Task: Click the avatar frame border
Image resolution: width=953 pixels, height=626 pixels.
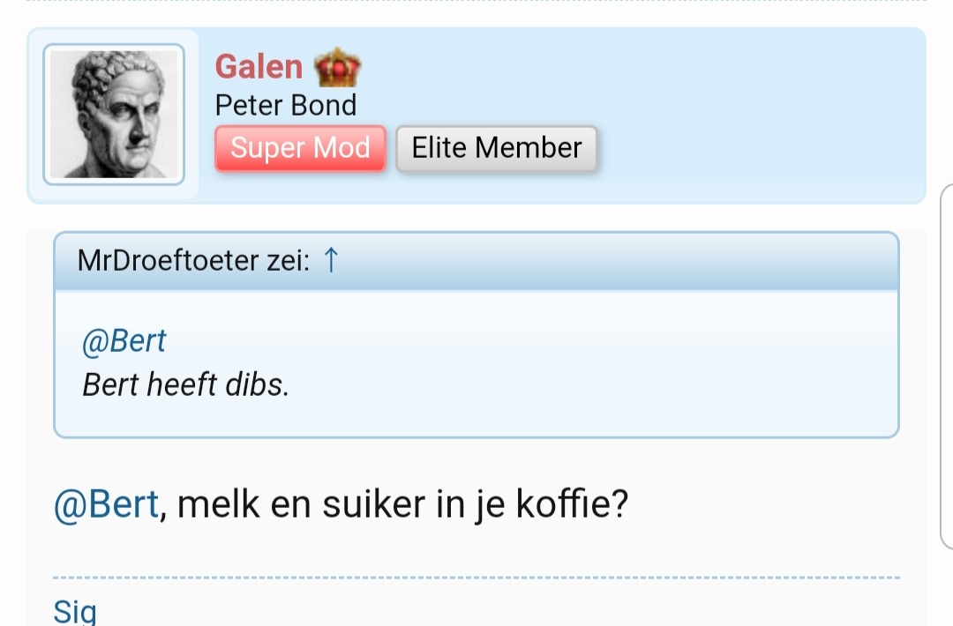Action: [x=47, y=115]
